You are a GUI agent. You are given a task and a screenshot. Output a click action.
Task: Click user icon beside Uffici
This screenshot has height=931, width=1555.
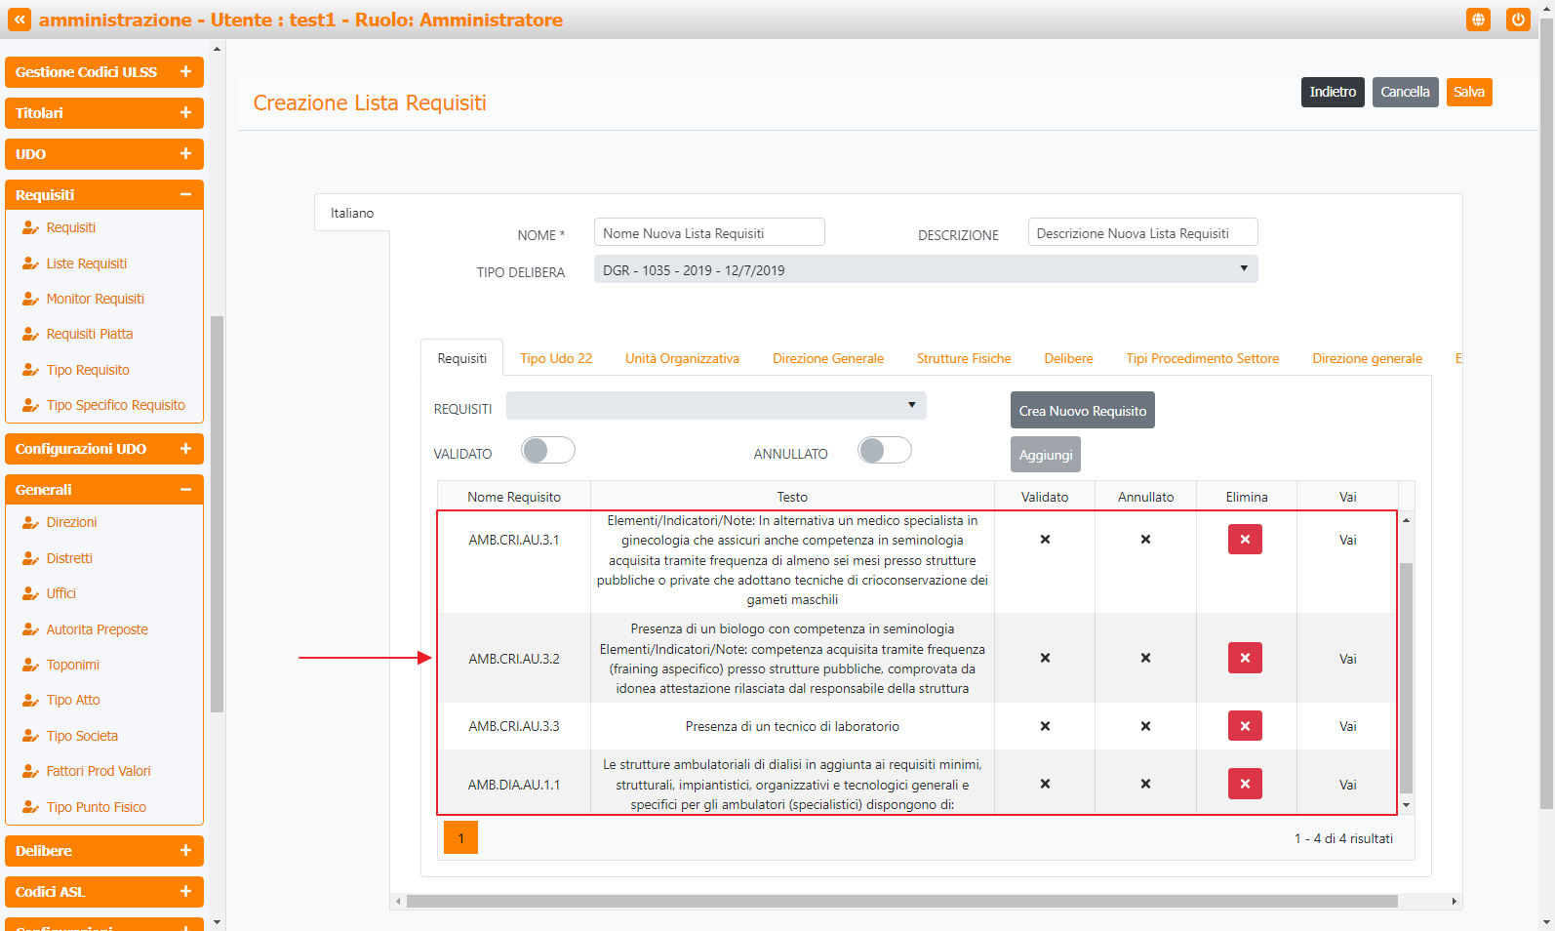pos(30,593)
